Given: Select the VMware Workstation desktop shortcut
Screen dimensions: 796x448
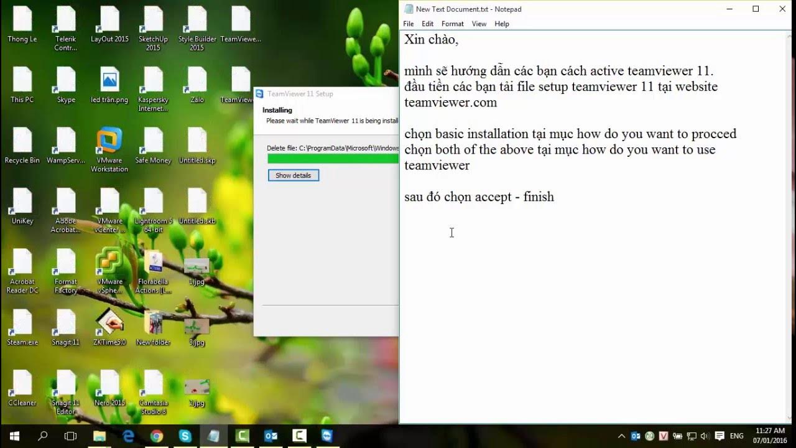Looking at the screenshot, I should click(109, 150).
